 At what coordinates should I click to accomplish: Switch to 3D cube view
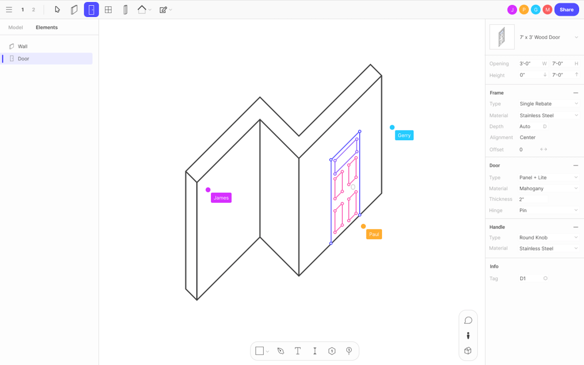click(468, 351)
